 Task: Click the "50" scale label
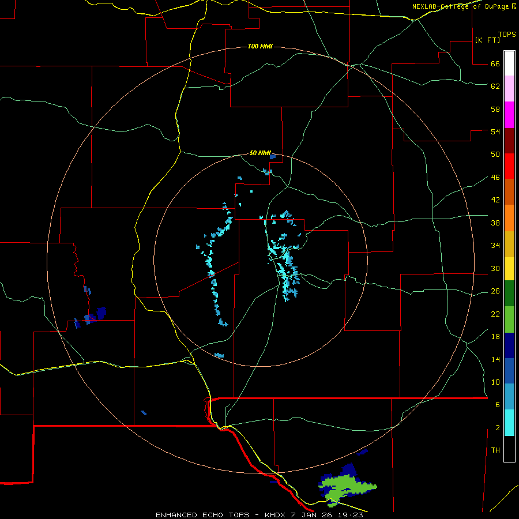tap(495, 155)
